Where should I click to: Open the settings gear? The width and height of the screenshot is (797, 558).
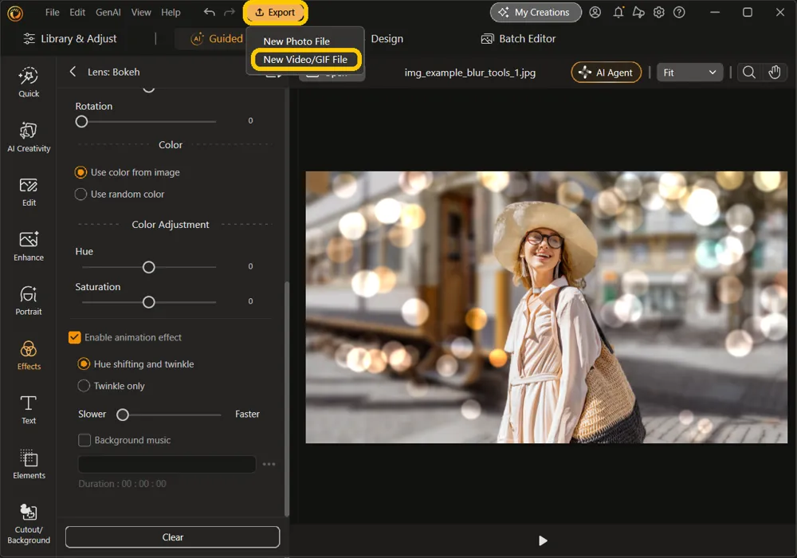[x=659, y=12]
